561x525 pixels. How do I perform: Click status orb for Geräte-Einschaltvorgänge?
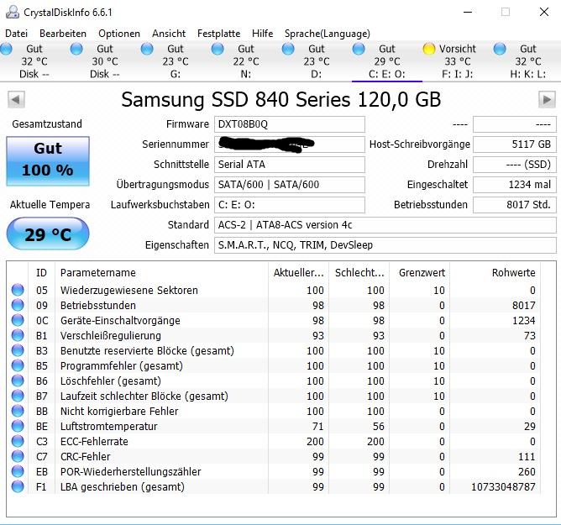(x=18, y=320)
